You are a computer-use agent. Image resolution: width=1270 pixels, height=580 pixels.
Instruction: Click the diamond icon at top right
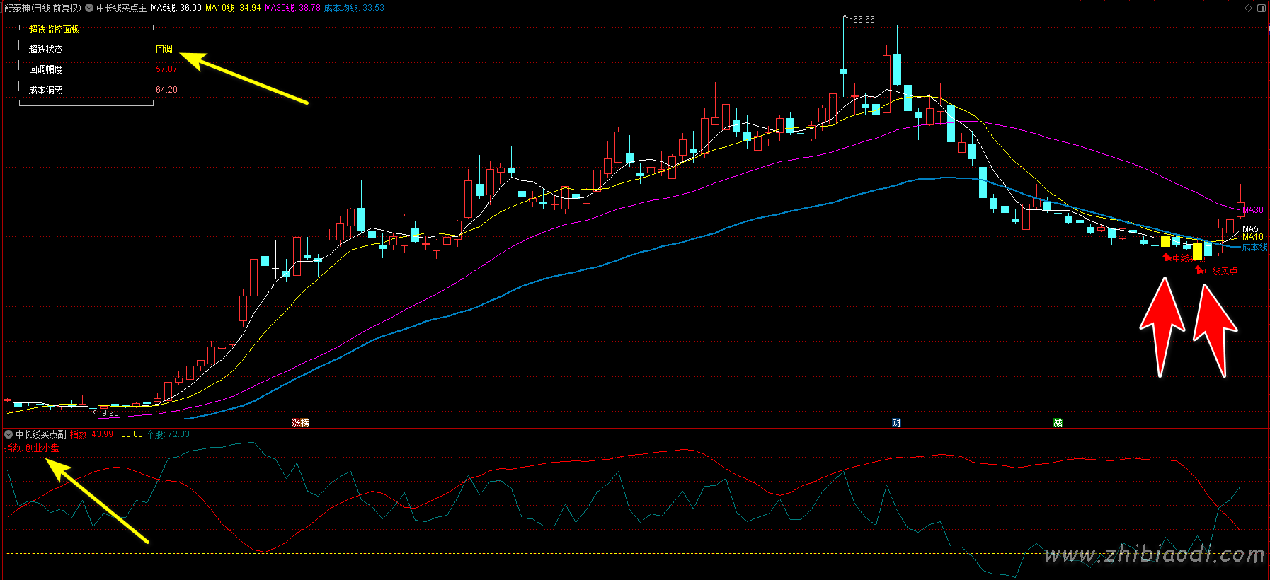[1248, 8]
